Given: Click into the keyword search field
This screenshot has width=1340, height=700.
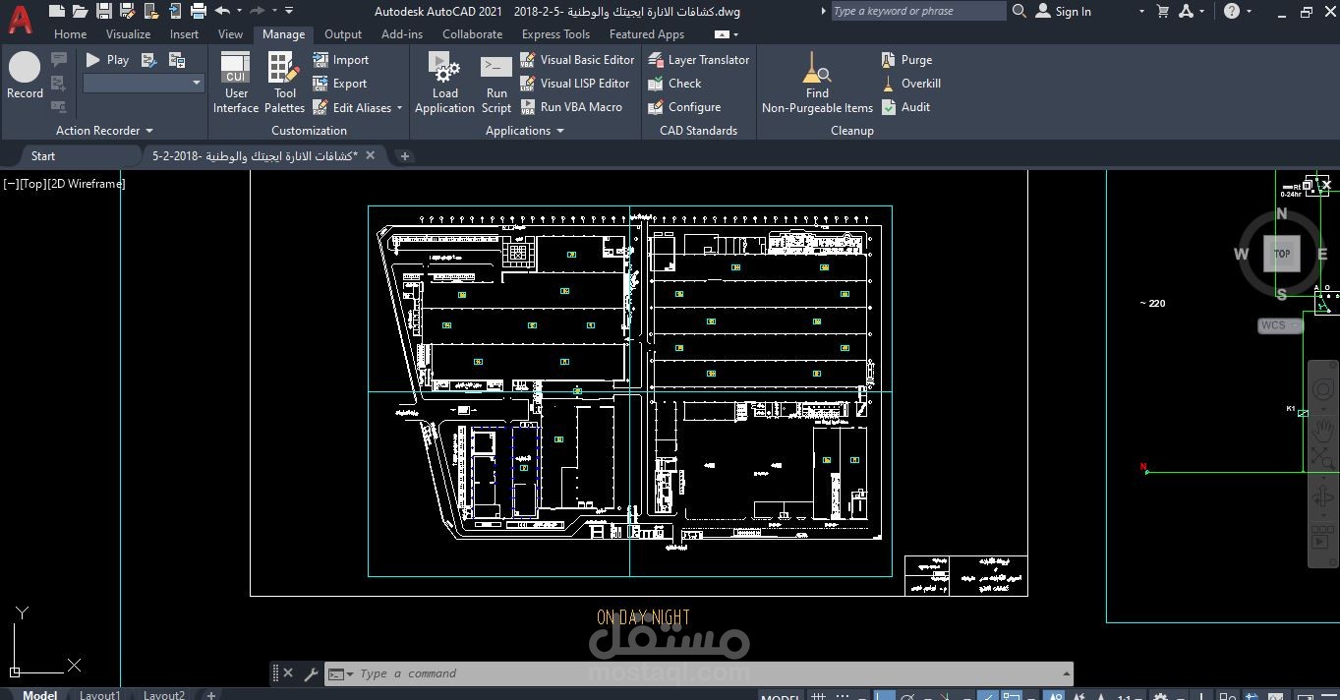Looking at the screenshot, I should (x=917, y=11).
